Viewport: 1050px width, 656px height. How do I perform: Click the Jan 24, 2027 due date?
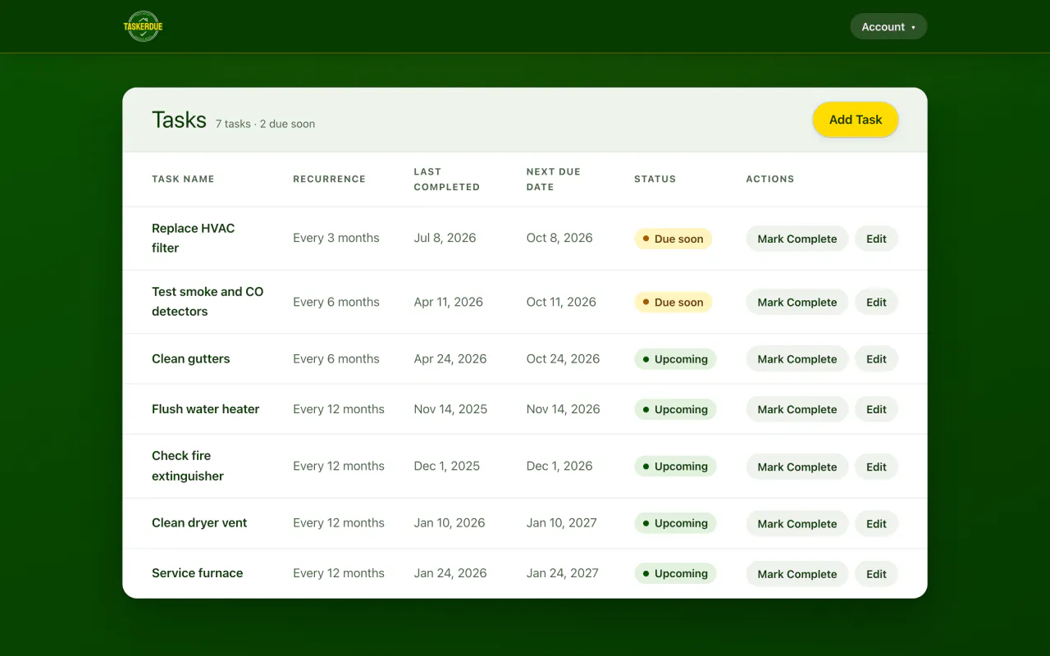(563, 572)
